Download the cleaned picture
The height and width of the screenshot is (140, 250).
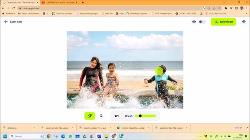(223, 22)
